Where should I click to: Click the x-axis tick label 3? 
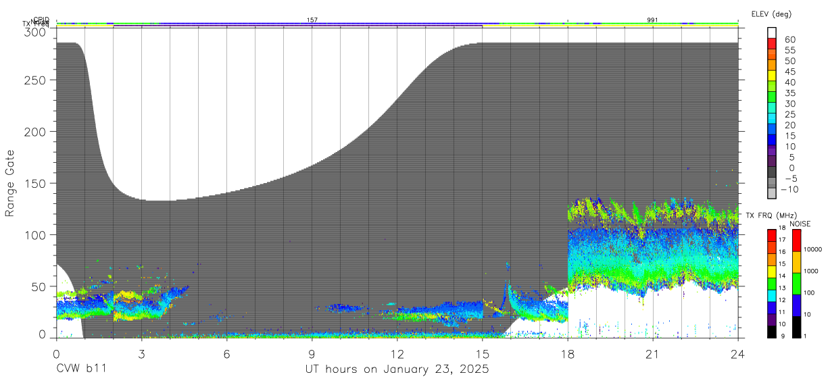[141, 353]
